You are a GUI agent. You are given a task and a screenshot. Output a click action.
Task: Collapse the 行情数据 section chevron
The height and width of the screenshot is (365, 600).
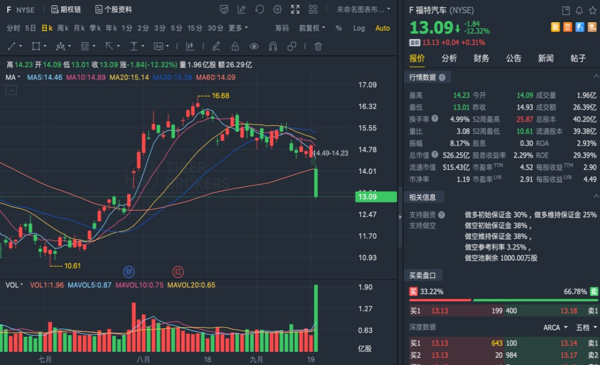pyautogui.click(x=596, y=77)
